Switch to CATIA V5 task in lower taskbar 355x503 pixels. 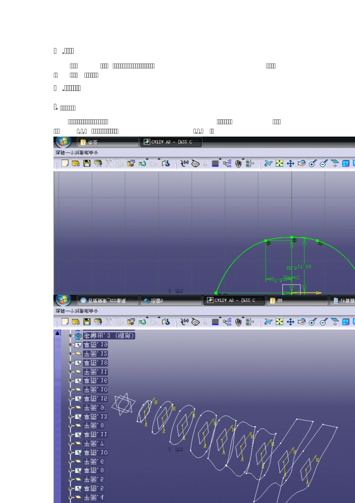[x=234, y=300]
